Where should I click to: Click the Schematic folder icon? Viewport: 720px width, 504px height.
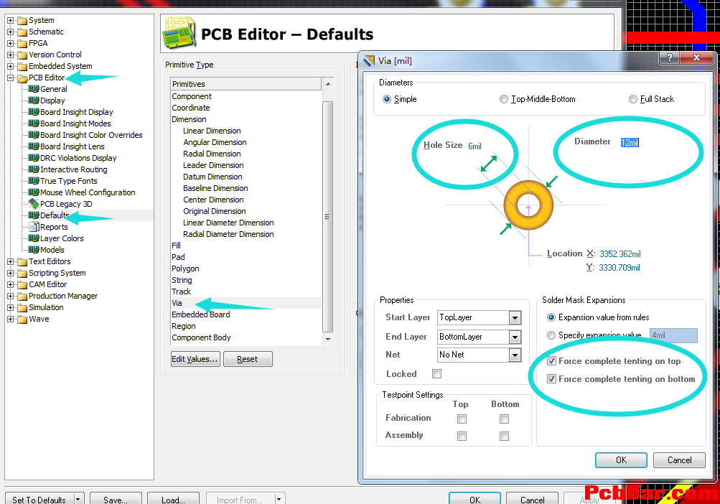[22, 32]
